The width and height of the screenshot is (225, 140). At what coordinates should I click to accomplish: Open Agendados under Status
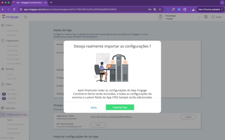click(x=12, y=94)
